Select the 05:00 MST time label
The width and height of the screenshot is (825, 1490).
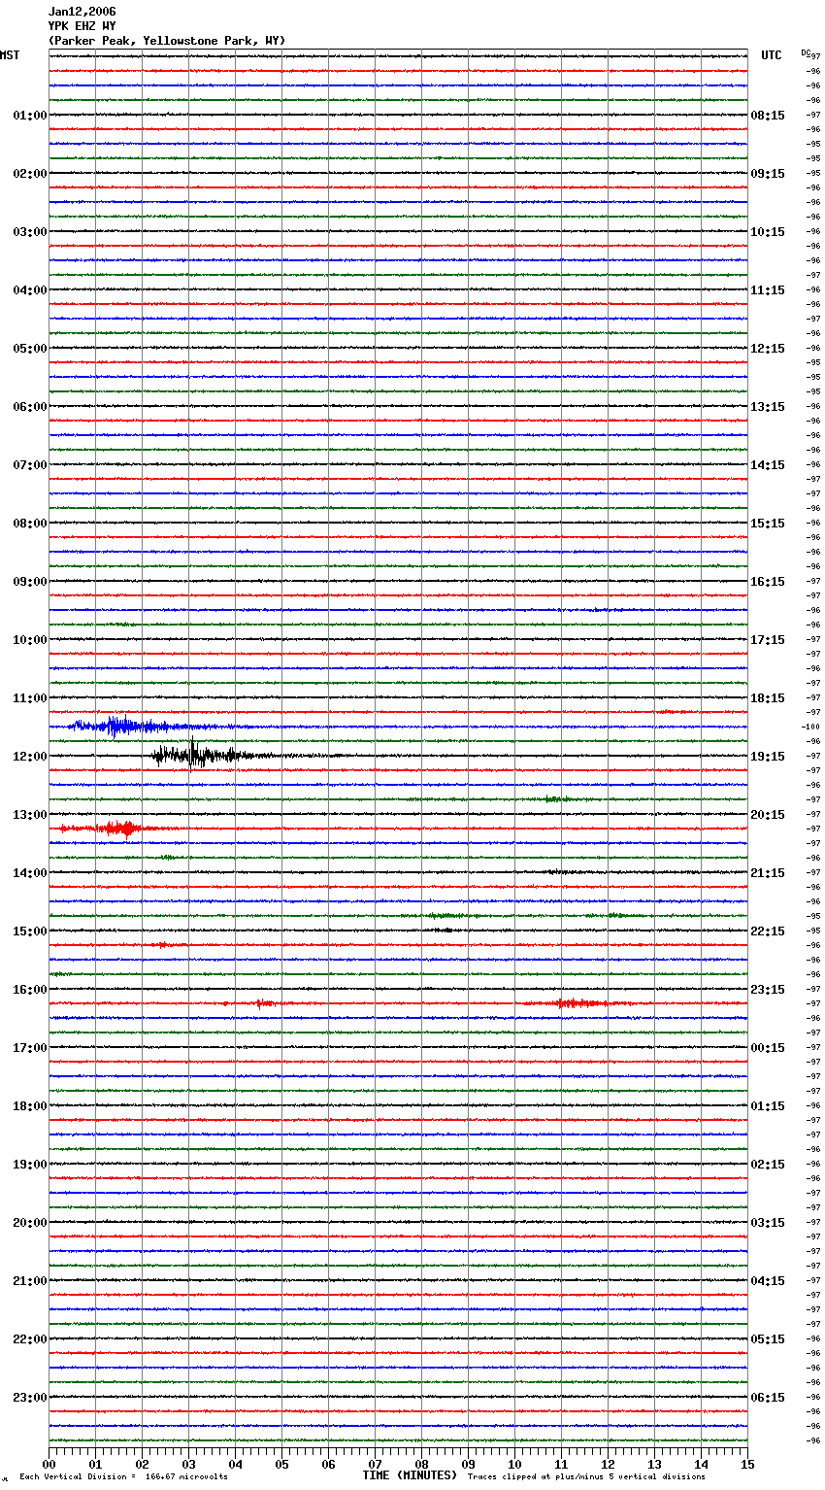tap(30, 349)
